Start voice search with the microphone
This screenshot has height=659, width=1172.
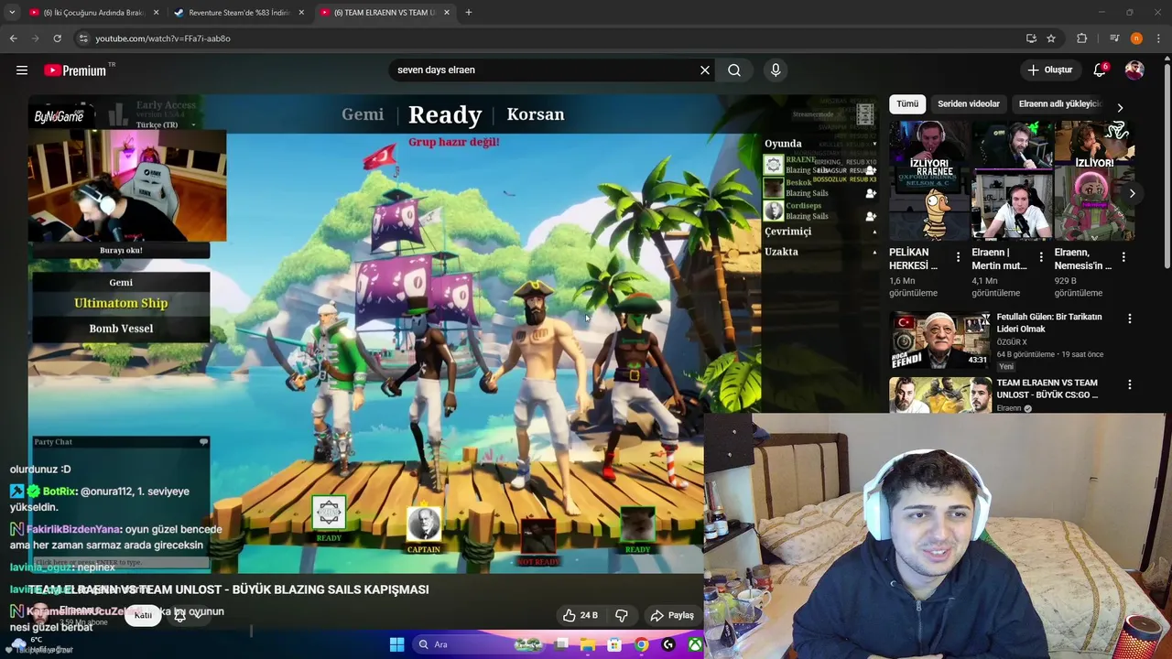776,70
